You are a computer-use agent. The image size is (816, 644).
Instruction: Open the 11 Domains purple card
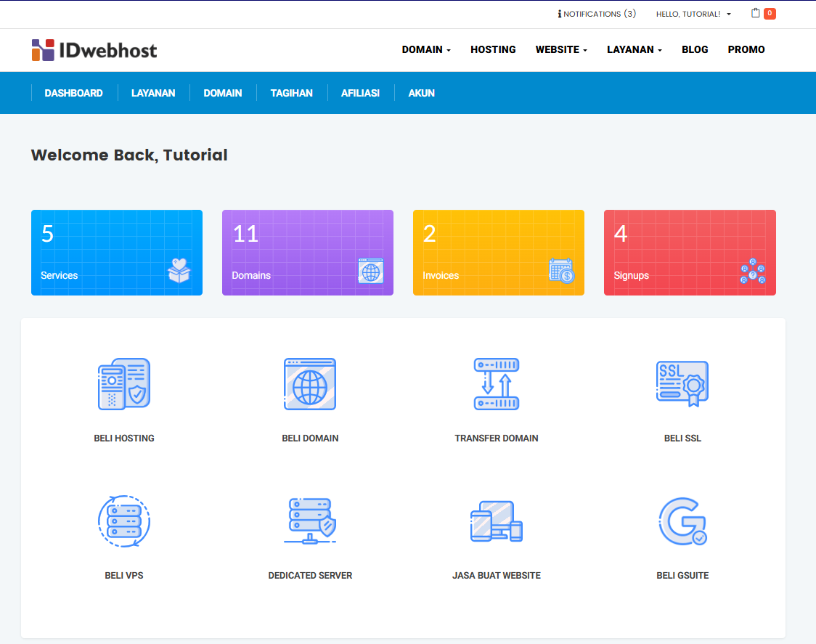(308, 253)
